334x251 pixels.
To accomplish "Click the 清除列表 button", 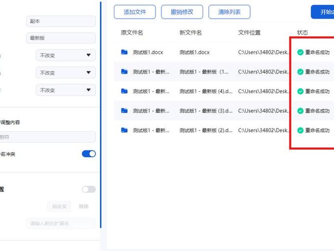I will [x=229, y=12].
